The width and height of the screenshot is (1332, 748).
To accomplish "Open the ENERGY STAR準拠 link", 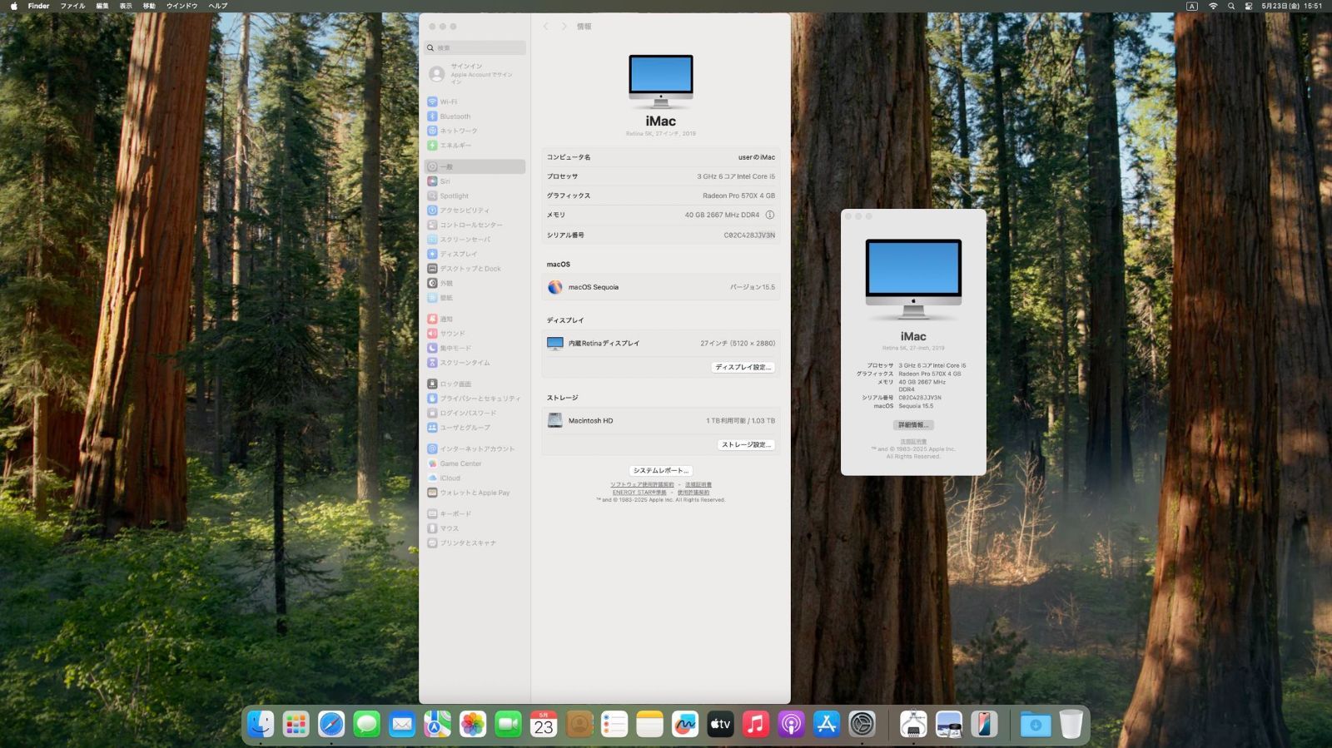I will (x=639, y=493).
